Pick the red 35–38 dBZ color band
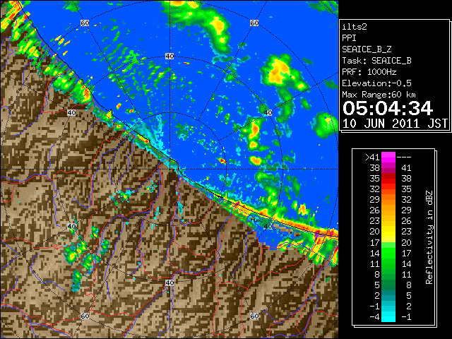452x339 pixels. tap(388, 179)
